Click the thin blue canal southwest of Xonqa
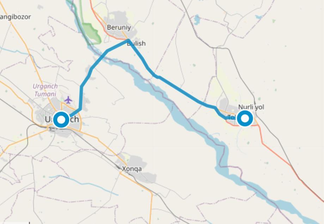Viewport: 324px width, 224px height. [x=82, y=183]
